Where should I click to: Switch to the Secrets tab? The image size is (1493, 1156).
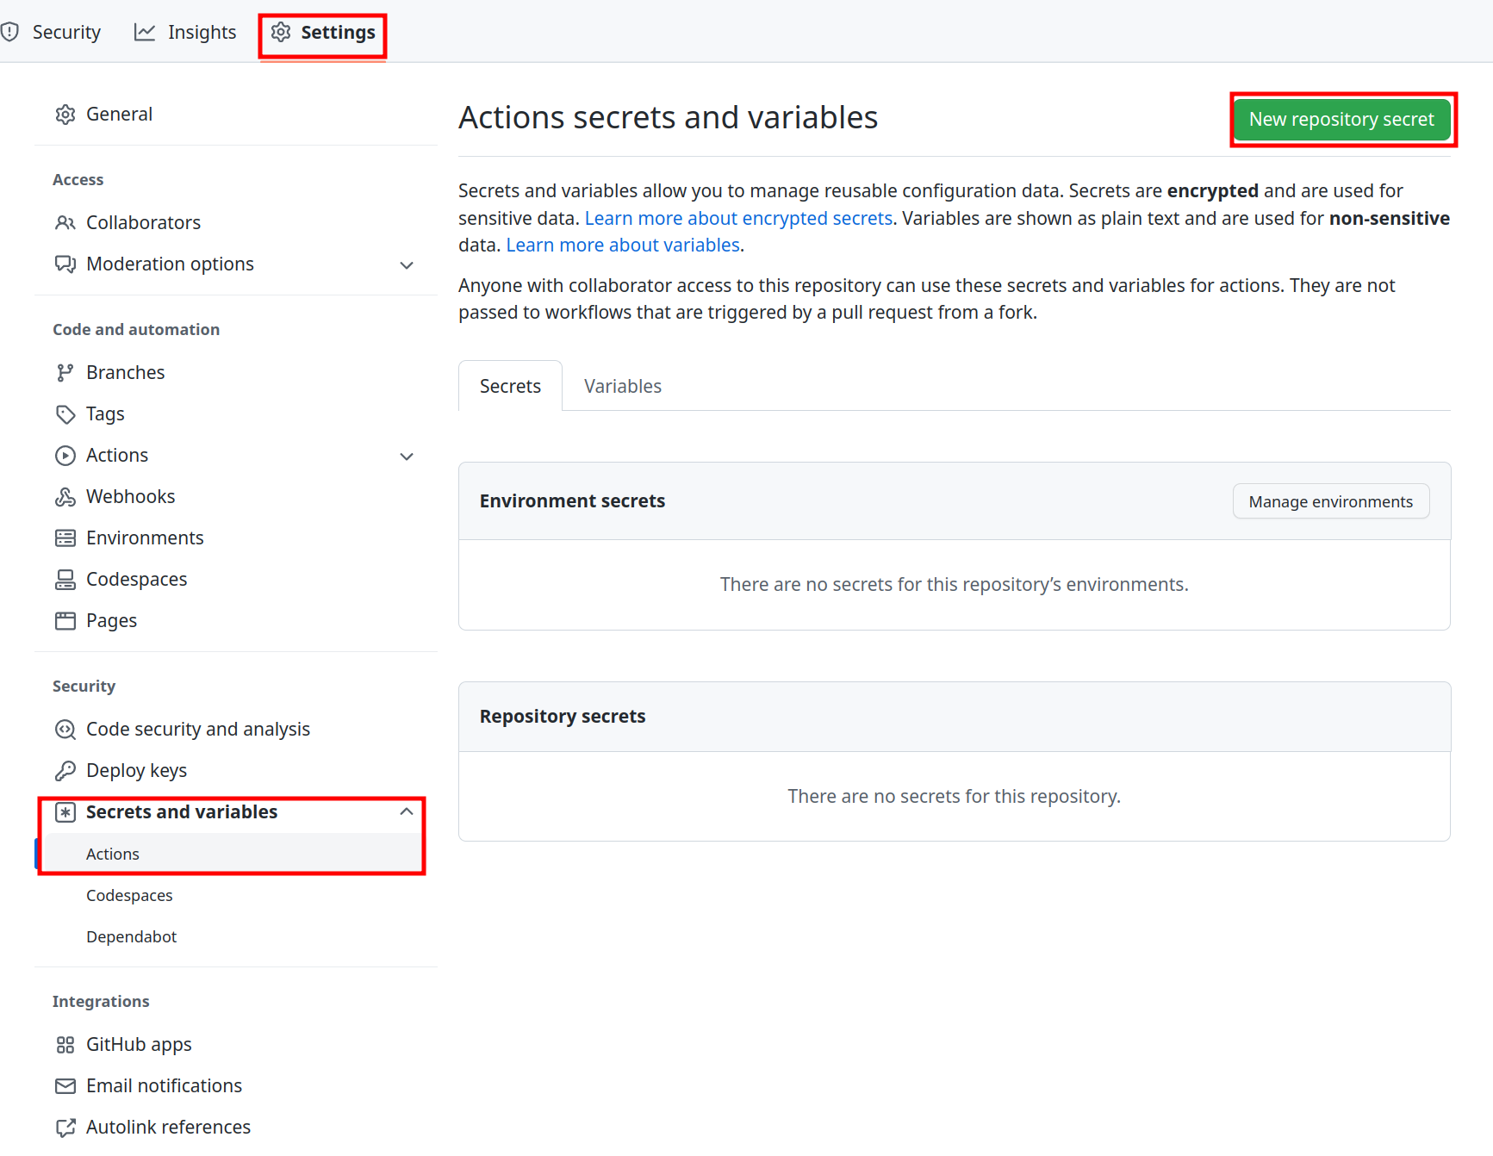tap(510, 386)
